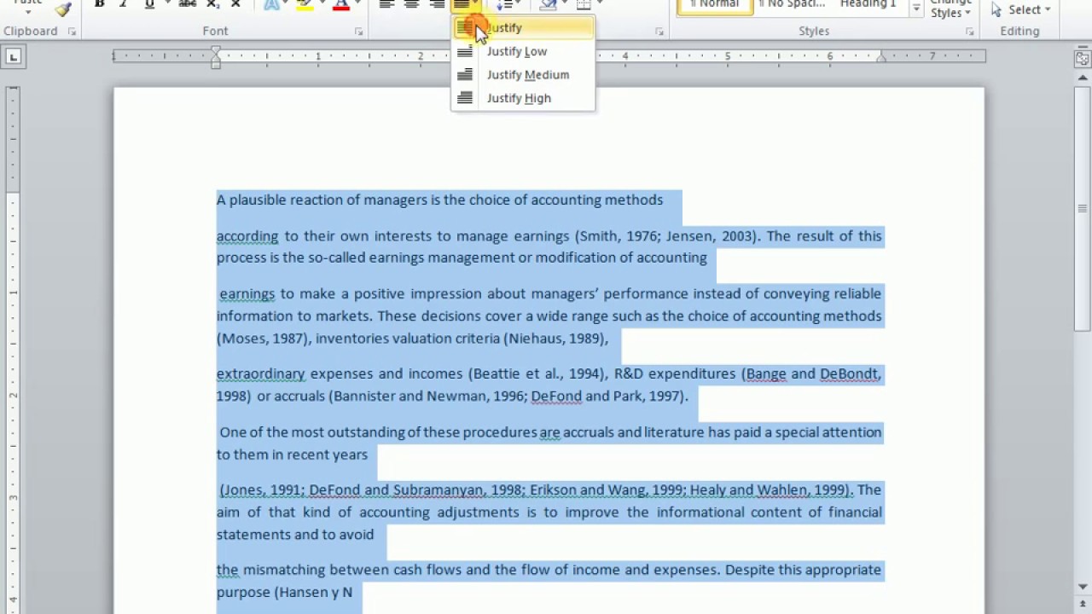1092x614 pixels.
Task: Click the first-line indent marker on ruler
Action: pyautogui.click(x=216, y=51)
